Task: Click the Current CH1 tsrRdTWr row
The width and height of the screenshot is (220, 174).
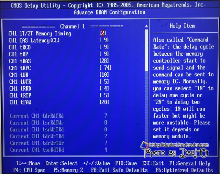Action: 58,123
